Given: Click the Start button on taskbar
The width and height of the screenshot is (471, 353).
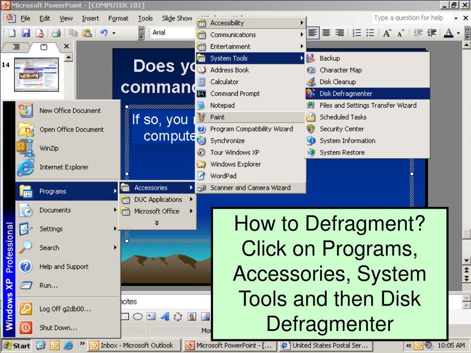Looking at the screenshot, I should coord(17,346).
